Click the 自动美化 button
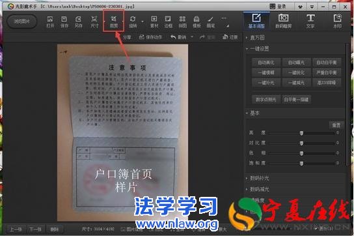The height and width of the screenshot is (236, 354). pos(266,63)
